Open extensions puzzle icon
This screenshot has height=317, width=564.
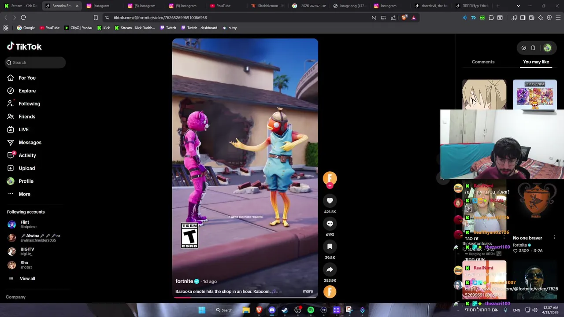tap(491, 18)
